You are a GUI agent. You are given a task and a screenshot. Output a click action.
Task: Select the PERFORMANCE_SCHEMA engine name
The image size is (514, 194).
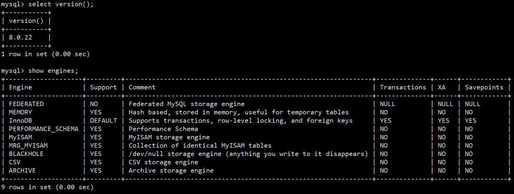click(43, 129)
